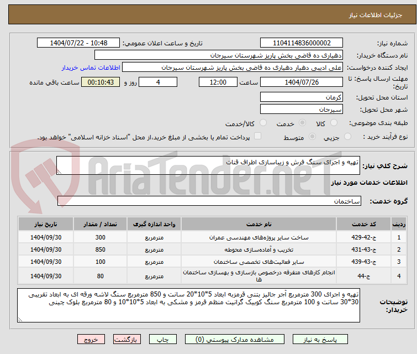Click the پاسخ به نیاز button
Screen dimensions: 417x354
pyautogui.click(x=320, y=340)
